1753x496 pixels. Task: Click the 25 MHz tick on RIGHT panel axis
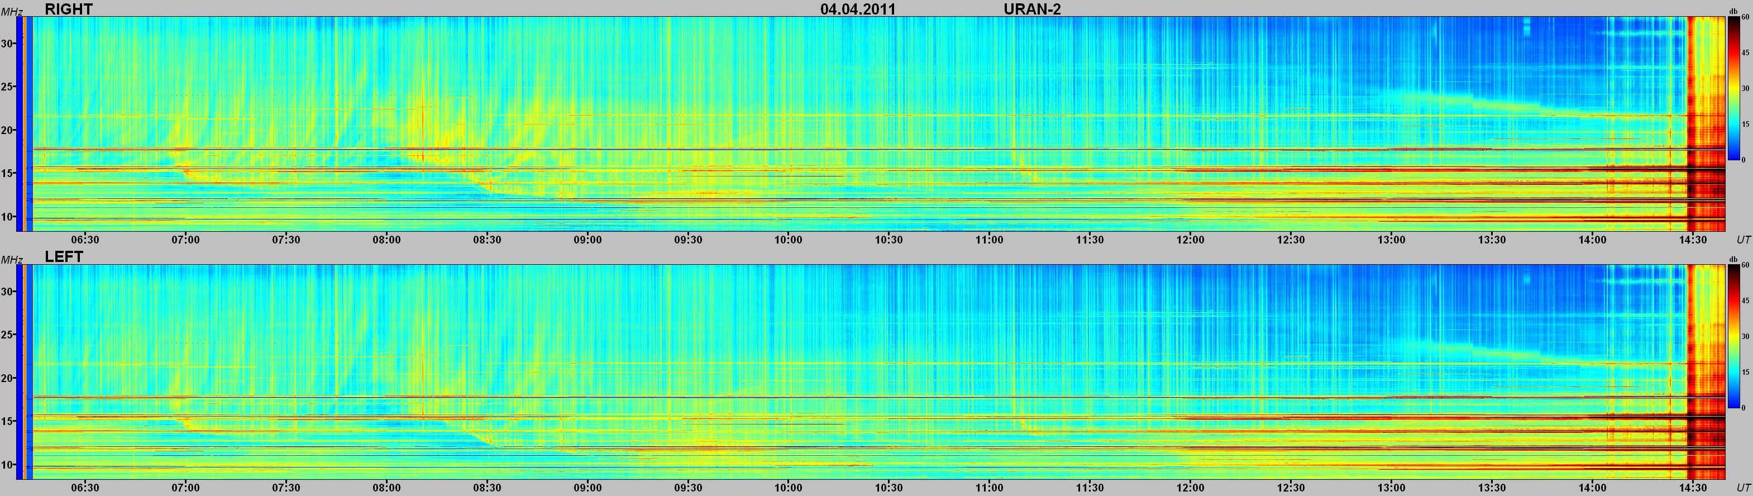tap(7, 87)
